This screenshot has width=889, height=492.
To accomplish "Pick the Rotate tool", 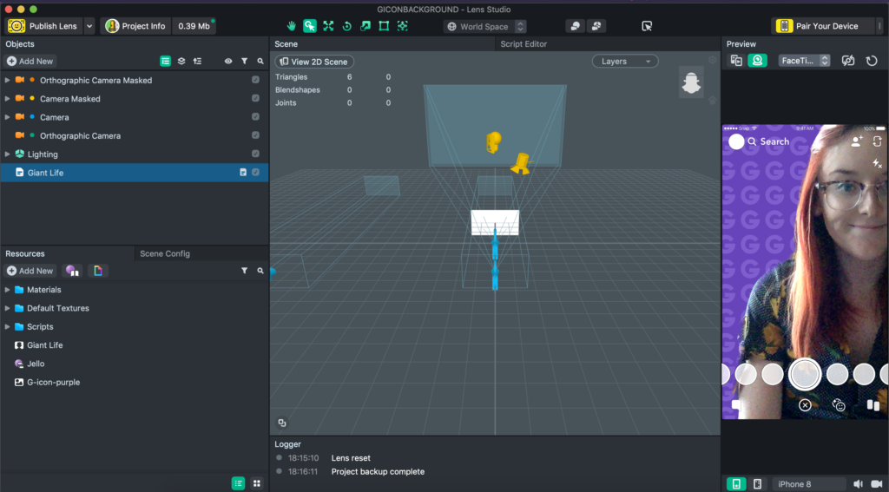I will 347,26.
